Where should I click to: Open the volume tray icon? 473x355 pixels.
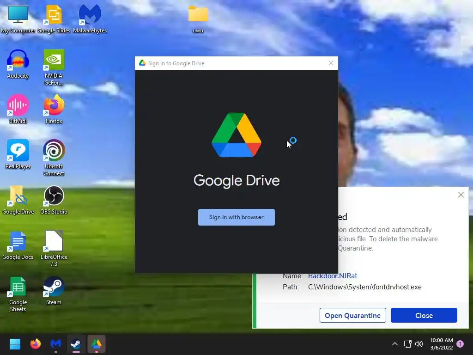tap(419, 344)
